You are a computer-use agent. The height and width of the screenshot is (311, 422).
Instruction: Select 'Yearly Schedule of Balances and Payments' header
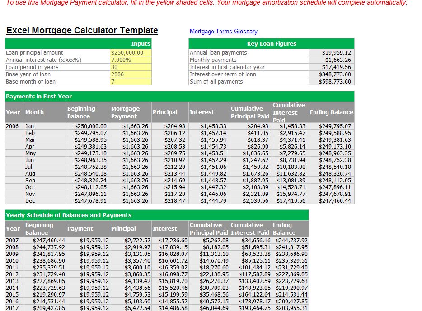point(157,215)
